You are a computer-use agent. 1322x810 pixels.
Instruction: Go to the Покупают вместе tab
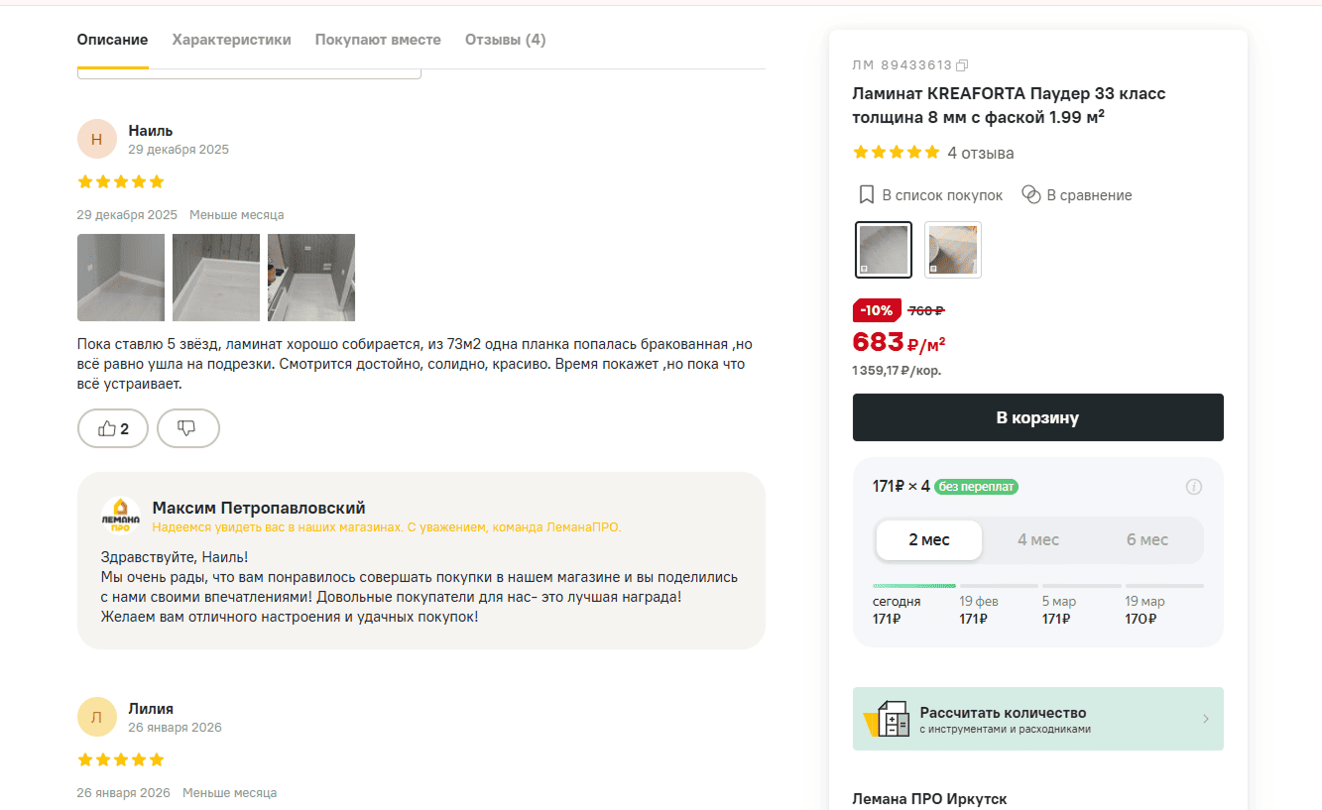tap(378, 40)
